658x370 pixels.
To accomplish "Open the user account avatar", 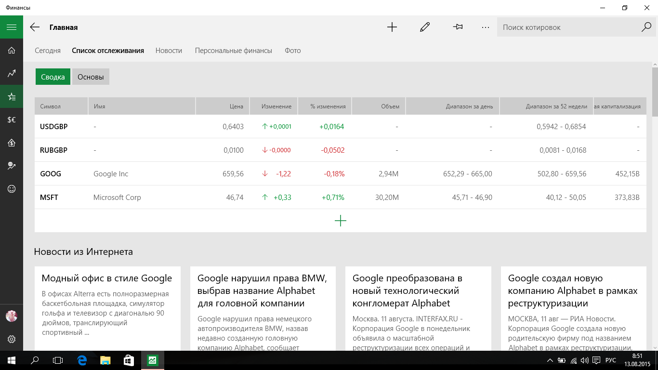I will pyautogui.click(x=12, y=316).
